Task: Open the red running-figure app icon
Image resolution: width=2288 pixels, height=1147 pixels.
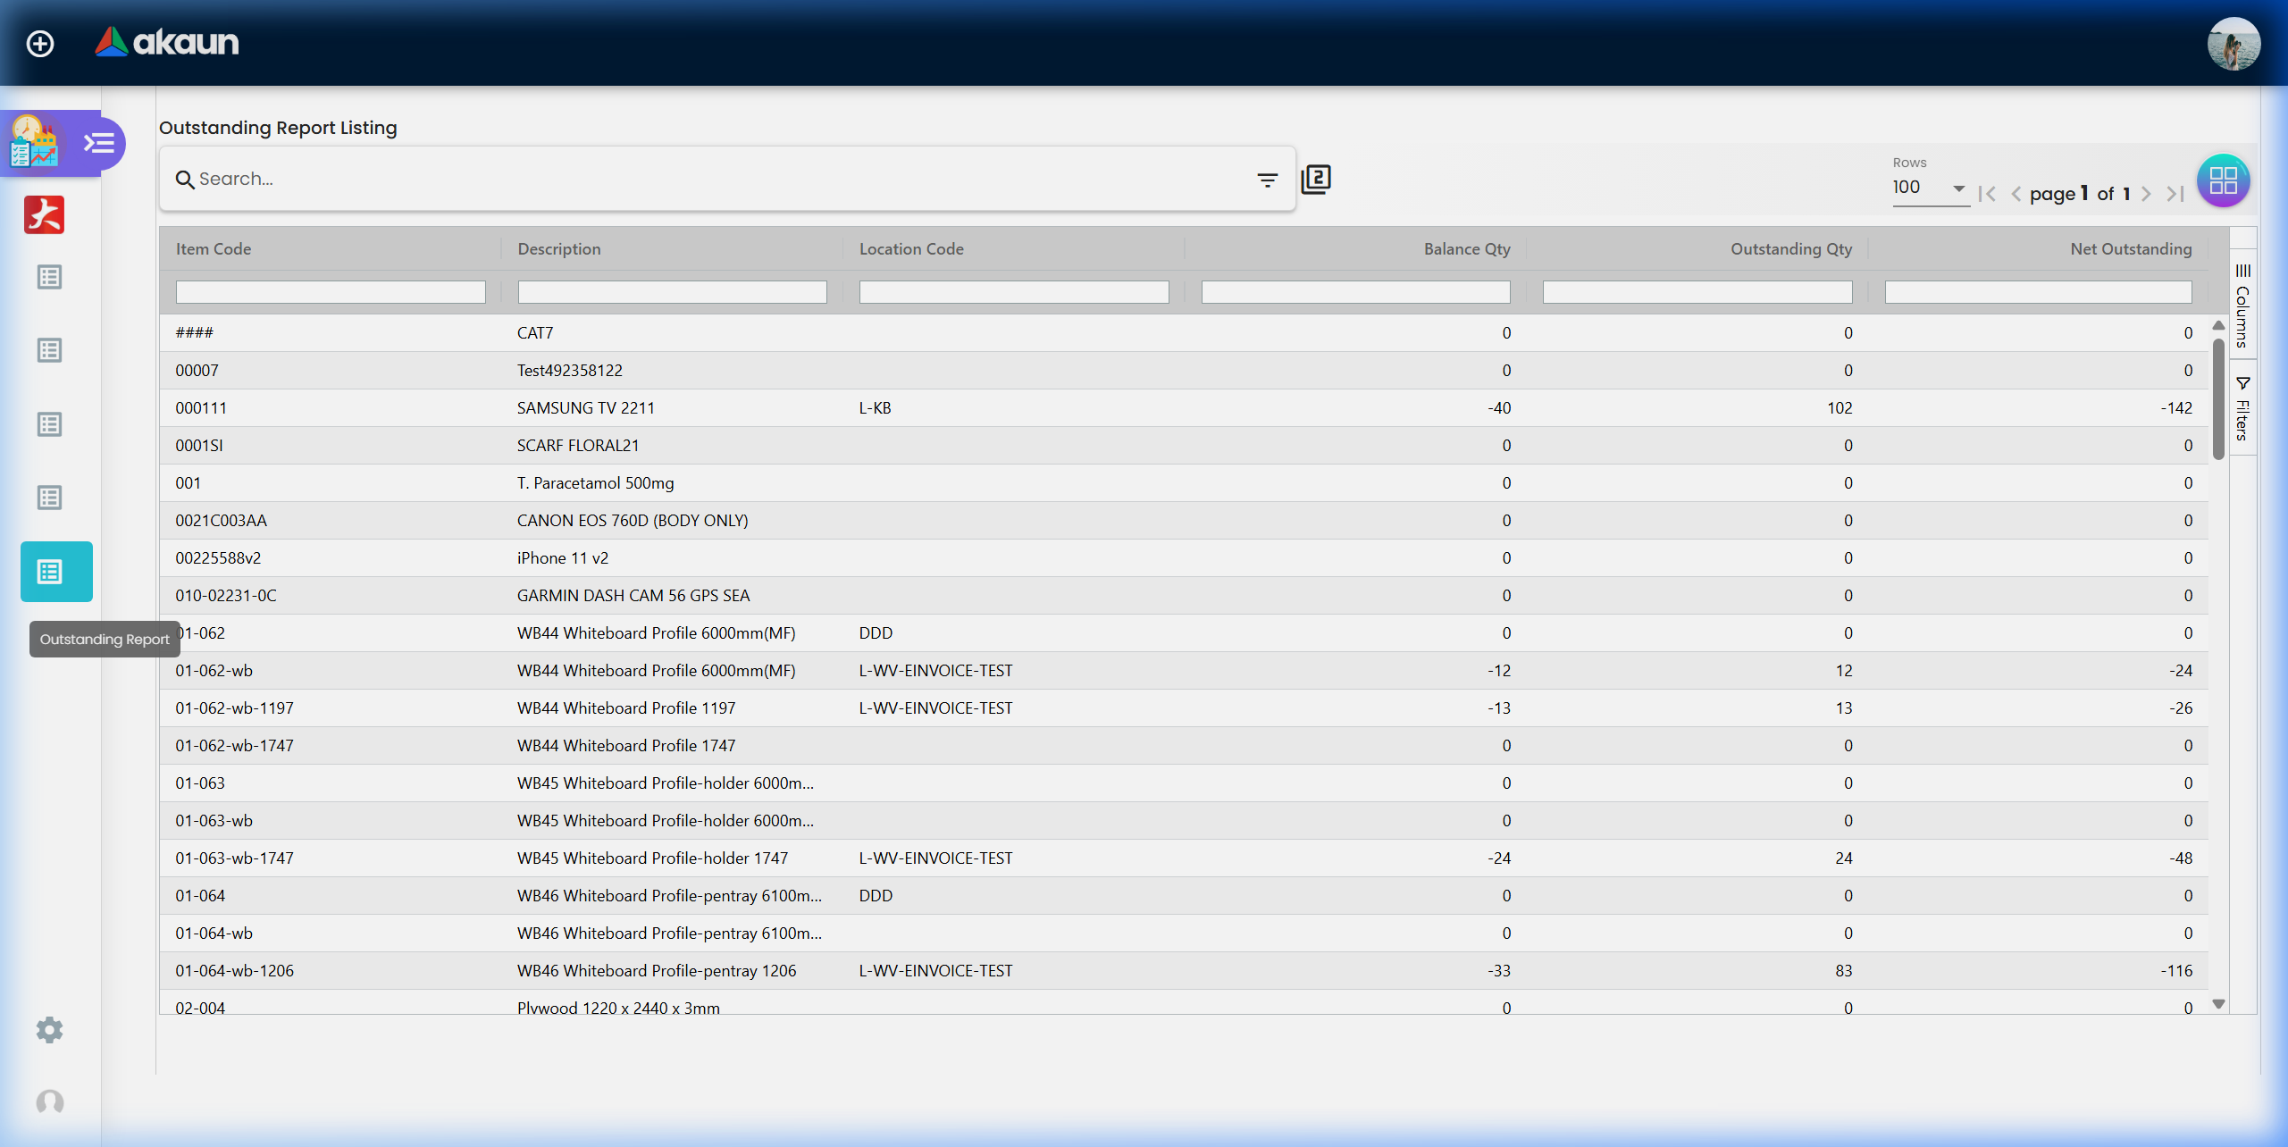Action: click(x=45, y=215)
